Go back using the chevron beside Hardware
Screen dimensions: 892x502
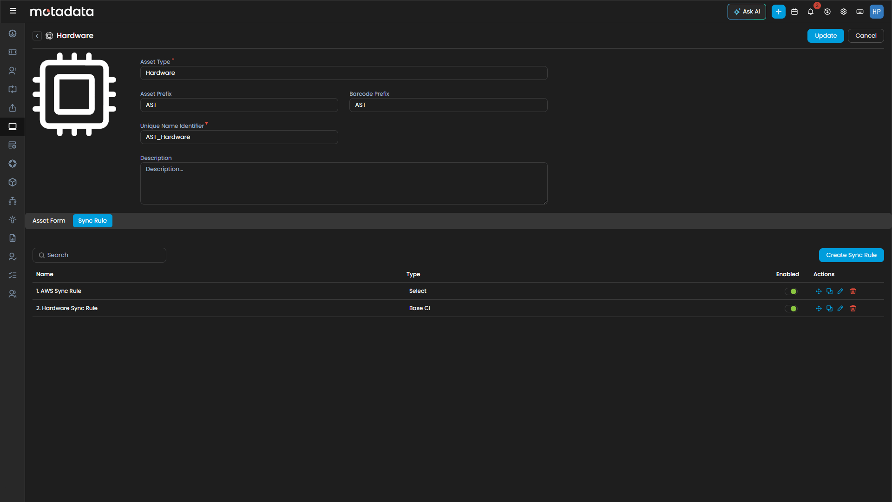(x=37, y=36)
